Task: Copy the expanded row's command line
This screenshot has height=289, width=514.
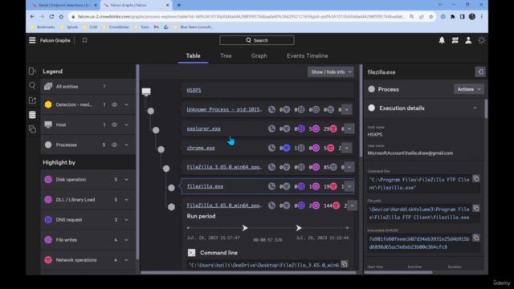Action: point(345,264)
